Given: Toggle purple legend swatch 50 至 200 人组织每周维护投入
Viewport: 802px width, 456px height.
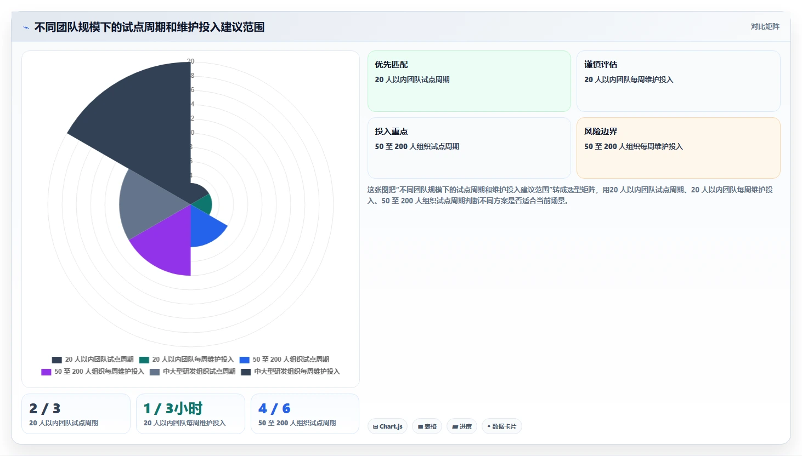Looking at the screenshot, I should point(46,372).
